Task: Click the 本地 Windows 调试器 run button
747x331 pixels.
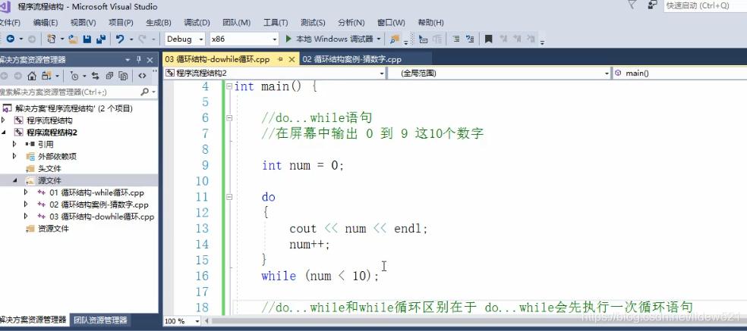Action: tap(330, 39)
